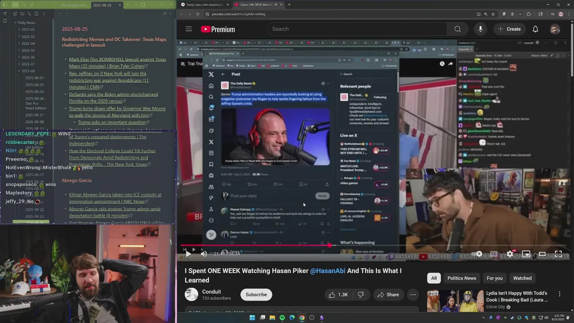Toggle theater mode in the player

tap(542, 254)
